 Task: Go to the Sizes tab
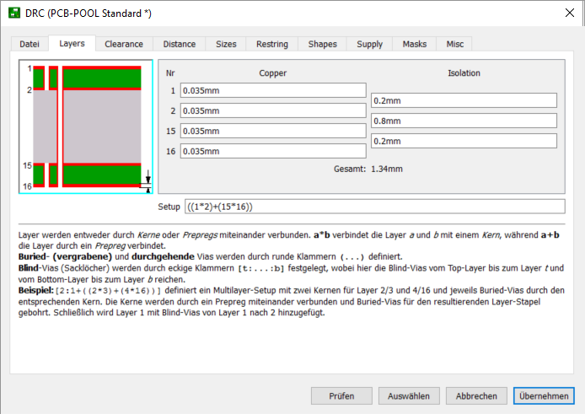[x=226, y=44]
